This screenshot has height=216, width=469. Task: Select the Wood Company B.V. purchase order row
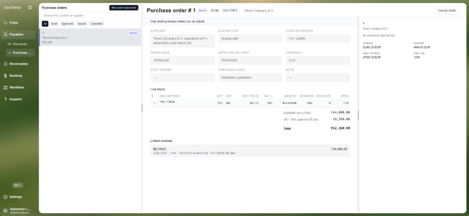tap(90, 37)
